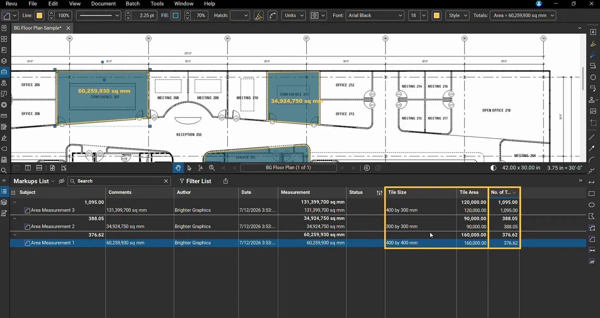Screen dimensions: 600x318
Task: Open the Totals Area dropdown
Action: coord(523,15)
